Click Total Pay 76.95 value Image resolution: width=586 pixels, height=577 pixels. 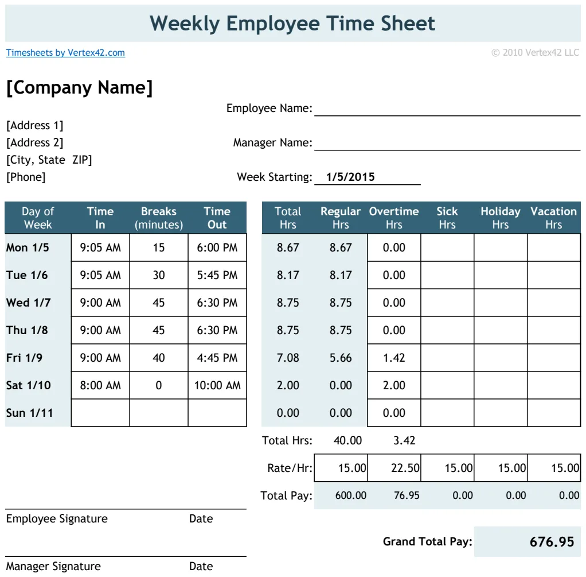[407, 495]
